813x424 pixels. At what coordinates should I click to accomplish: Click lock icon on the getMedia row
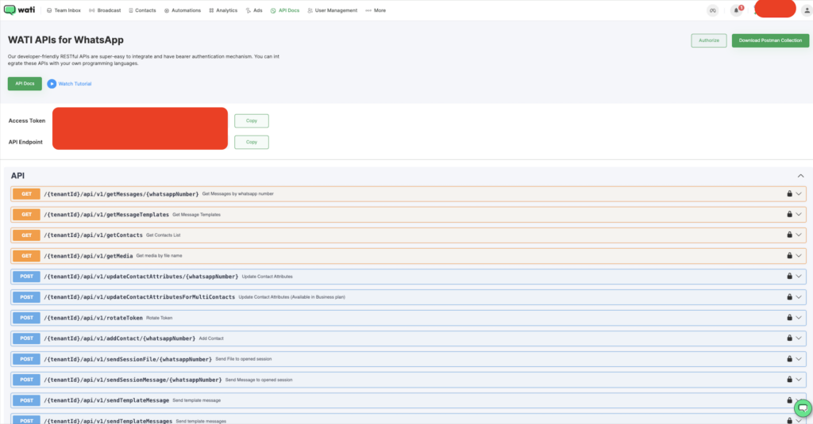click(790, 256)
